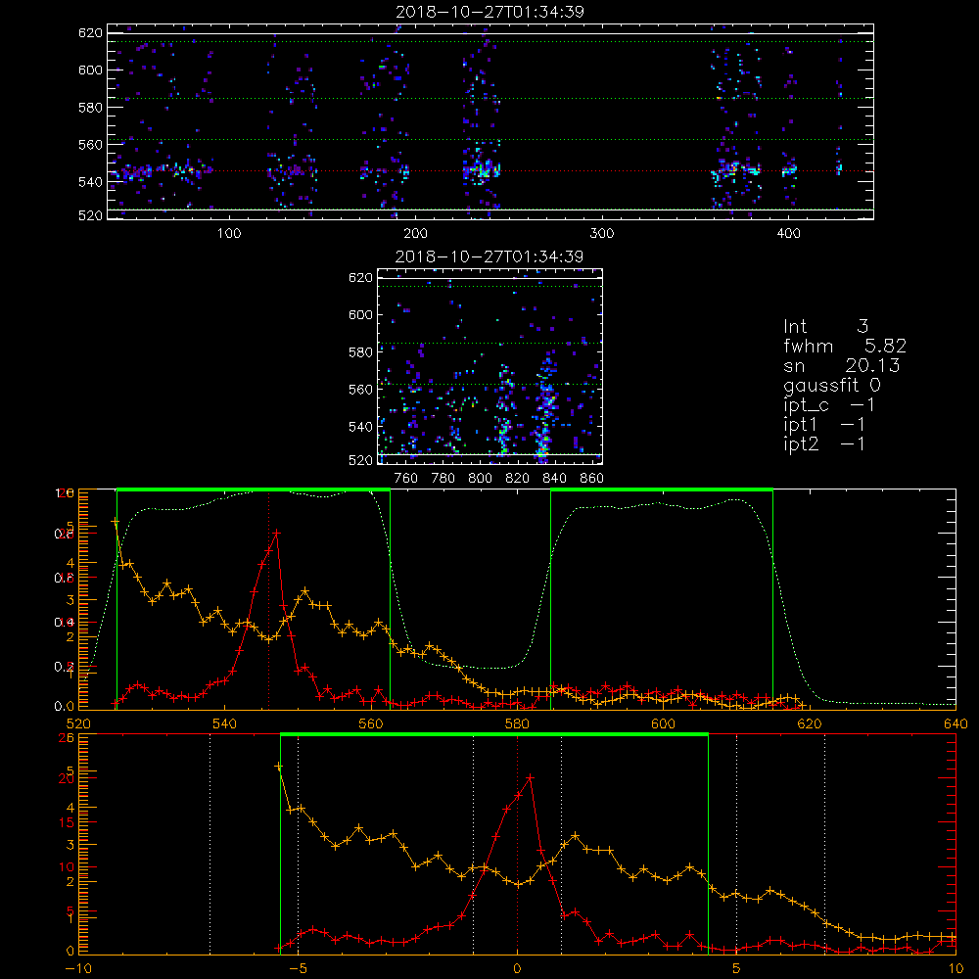Click x-axis label 540 on spectrum plot
Screen dimensions: 979x979
pos(225,724)
